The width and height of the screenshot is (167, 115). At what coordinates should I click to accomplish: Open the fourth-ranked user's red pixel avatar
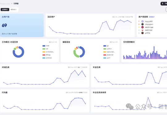pos(143,30)
